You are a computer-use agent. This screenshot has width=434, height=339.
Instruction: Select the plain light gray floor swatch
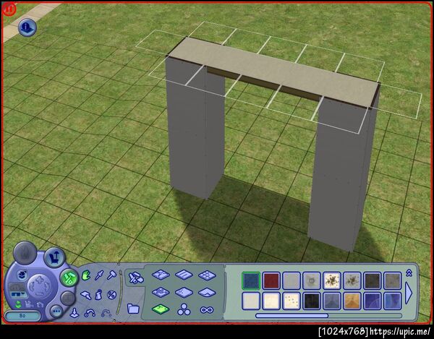click(x=292, y=280)
